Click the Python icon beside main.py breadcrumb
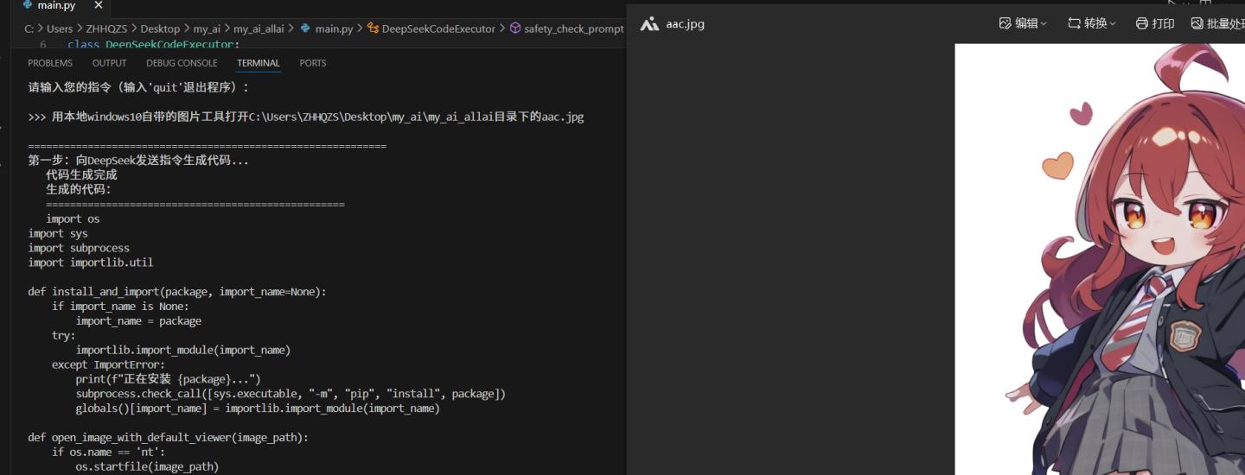Viewport: 1245px width, 475px height. [305, 28]
